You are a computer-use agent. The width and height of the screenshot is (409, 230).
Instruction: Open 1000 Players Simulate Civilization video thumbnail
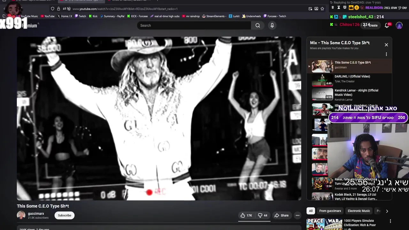[324, 224]
